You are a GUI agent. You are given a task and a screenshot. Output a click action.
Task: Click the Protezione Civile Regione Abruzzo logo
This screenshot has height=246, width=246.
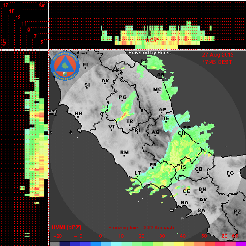tap(65, 66)
